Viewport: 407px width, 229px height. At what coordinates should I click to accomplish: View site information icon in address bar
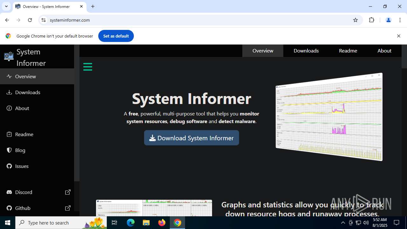coord(44,20)
